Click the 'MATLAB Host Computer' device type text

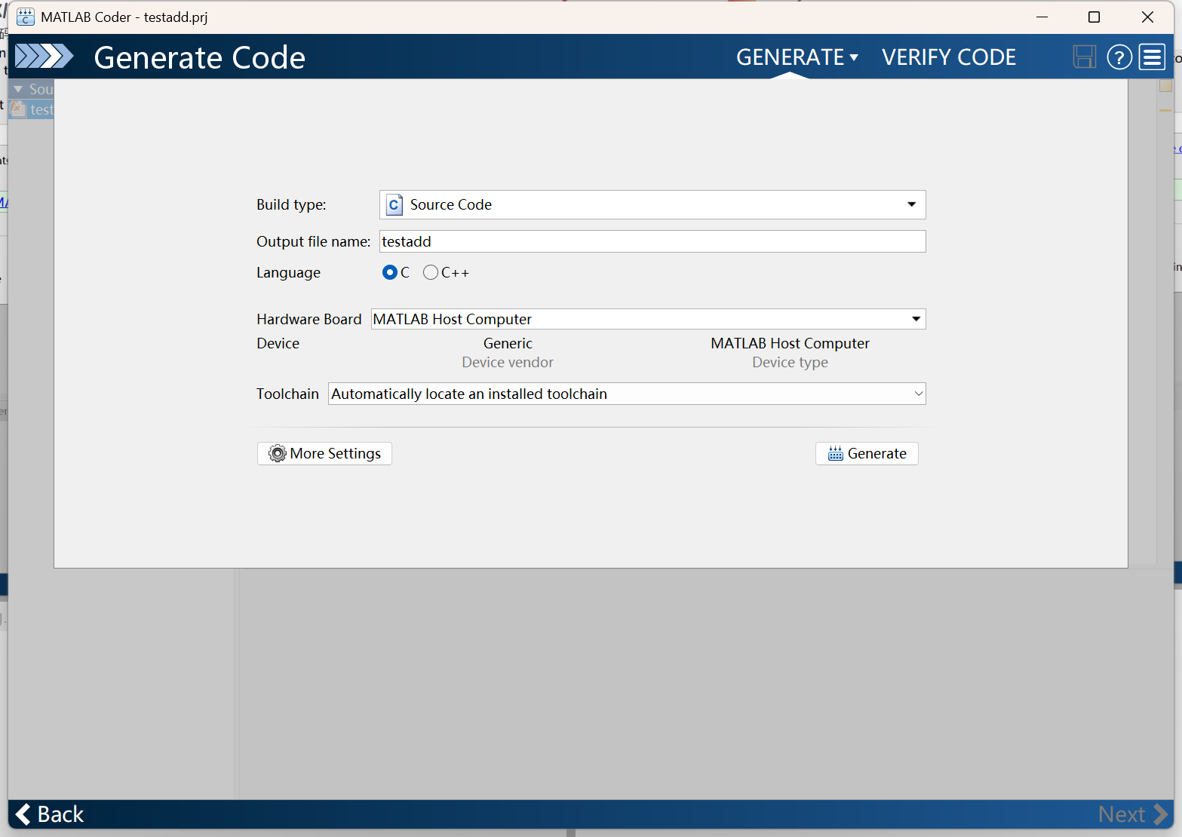coord(790,343)
